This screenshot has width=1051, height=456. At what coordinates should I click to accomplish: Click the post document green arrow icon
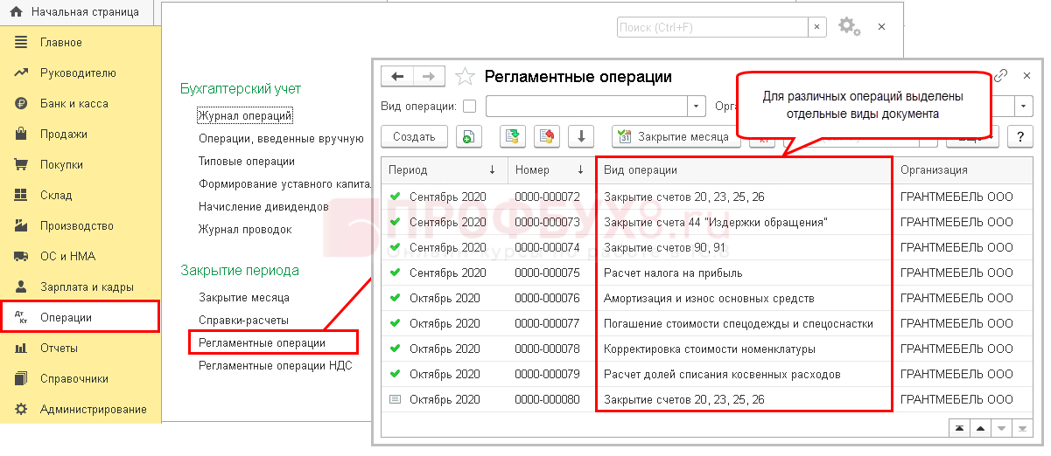pyautogui.click(x=513, y=136)
